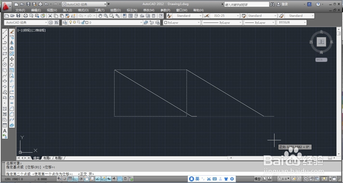Image resolution: width=343 pixels, height=183 pixels.
Task: Open Layer Properties Manager
Action: pyautogui.click(x=65, y=23)
